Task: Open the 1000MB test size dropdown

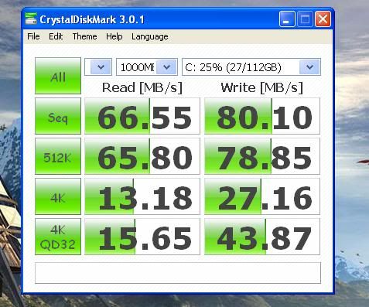Action: tap(147, 67)
